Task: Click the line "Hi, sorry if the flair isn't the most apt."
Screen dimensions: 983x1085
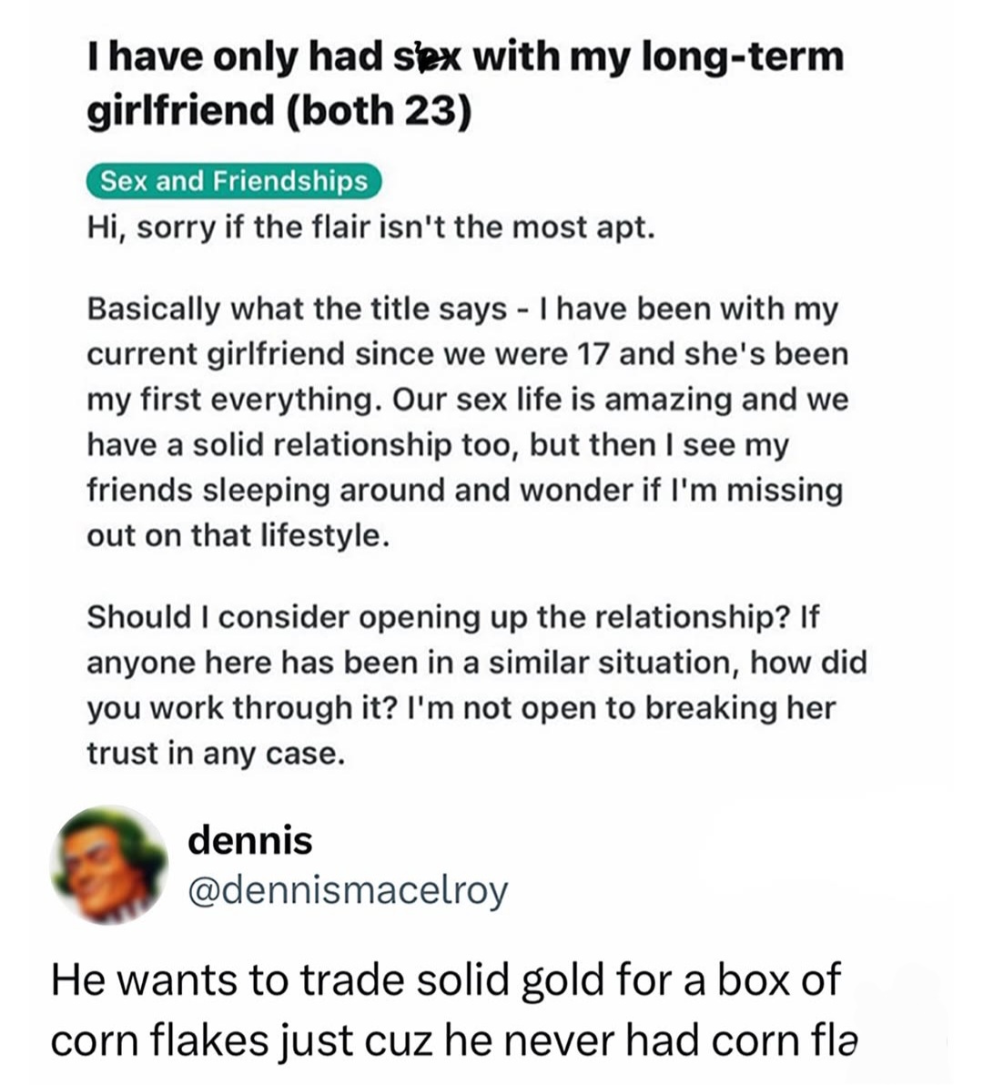Action: click(x=370, y=227)
